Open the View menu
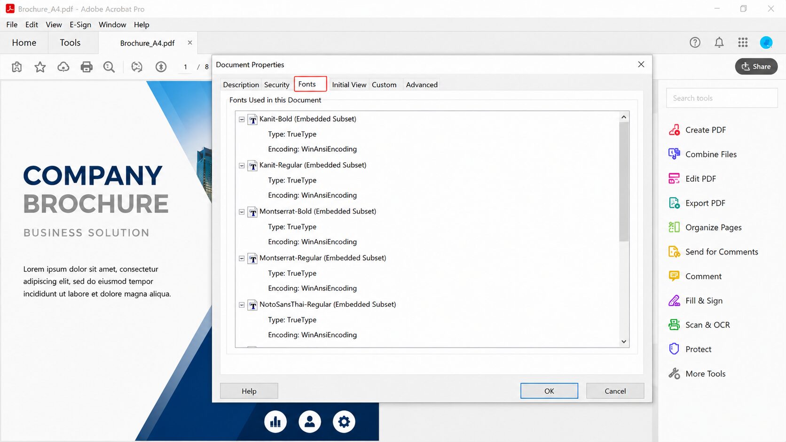786x442 pixels. (54, 25)
